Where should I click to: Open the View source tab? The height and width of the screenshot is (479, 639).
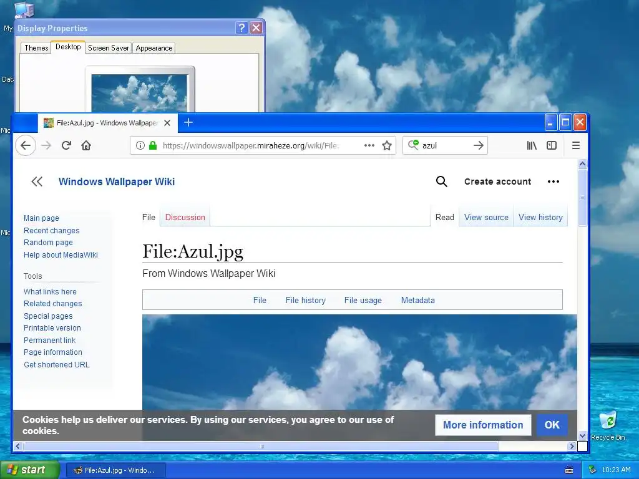[x=486, y=218]
